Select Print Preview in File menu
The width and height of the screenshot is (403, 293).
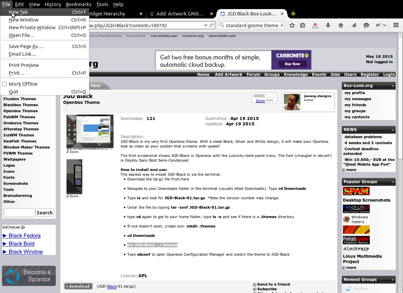(44, 65)
